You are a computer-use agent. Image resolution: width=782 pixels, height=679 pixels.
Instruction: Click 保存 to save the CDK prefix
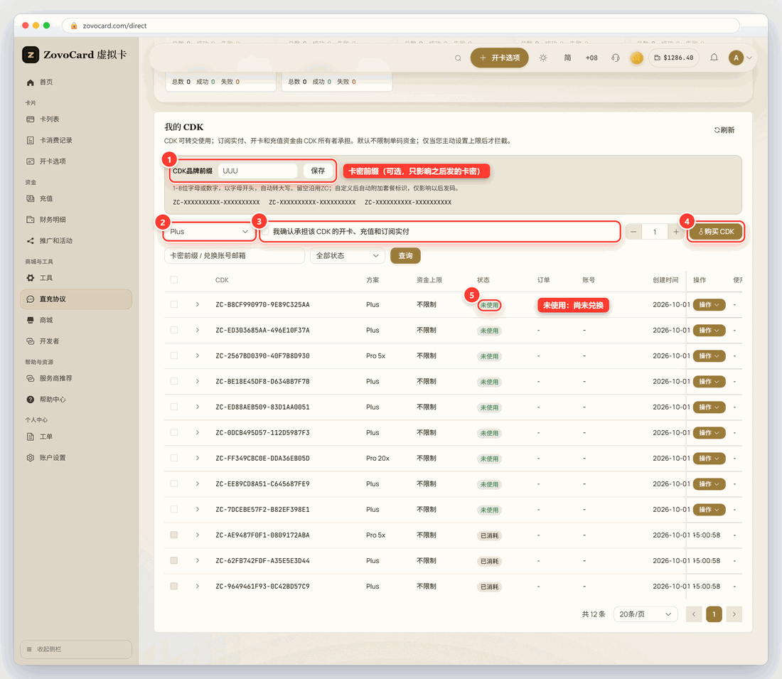pyautogui.click(x=318, y=171)
